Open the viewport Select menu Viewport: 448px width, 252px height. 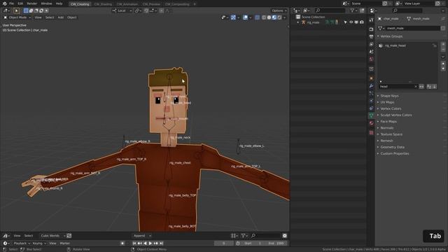point(50,17)
